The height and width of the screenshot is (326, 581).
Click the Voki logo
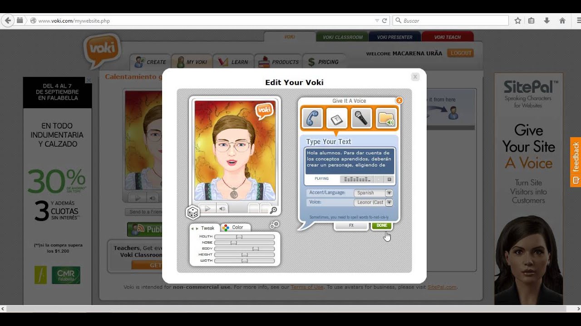point(102,49)
